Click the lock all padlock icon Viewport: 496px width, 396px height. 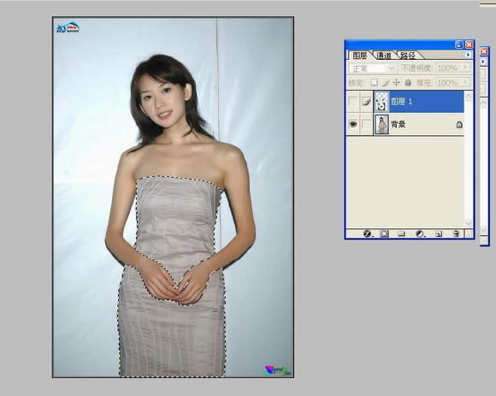(408, 83)
